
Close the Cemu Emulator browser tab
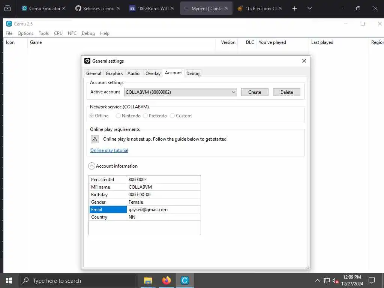(x=64, y=8)
